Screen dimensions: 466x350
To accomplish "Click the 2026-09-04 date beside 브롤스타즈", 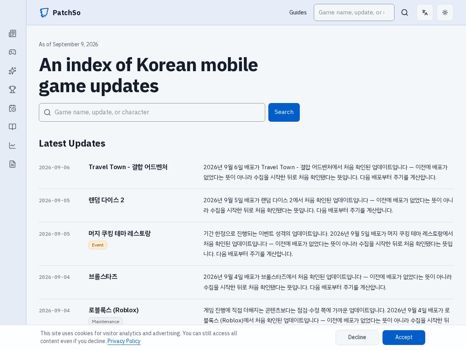I will [x=54, y=277].
